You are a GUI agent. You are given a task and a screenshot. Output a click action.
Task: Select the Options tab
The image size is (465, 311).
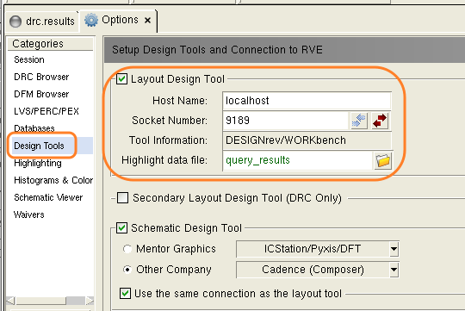[x=120, y=20]
